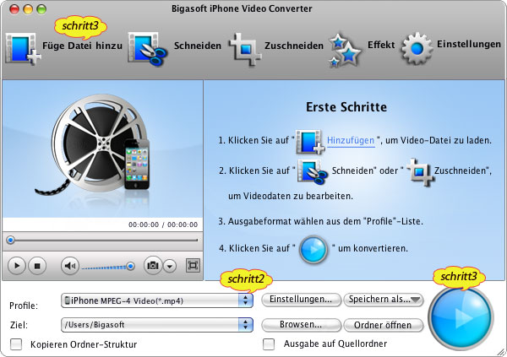The width and height of the screenshot is (507, 357).
Task: Click the Ordner öffnen button
Action: [384, 325]
